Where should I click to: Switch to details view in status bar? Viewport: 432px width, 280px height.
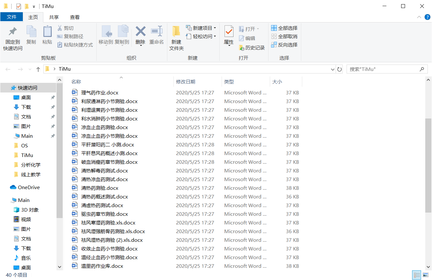417,275
